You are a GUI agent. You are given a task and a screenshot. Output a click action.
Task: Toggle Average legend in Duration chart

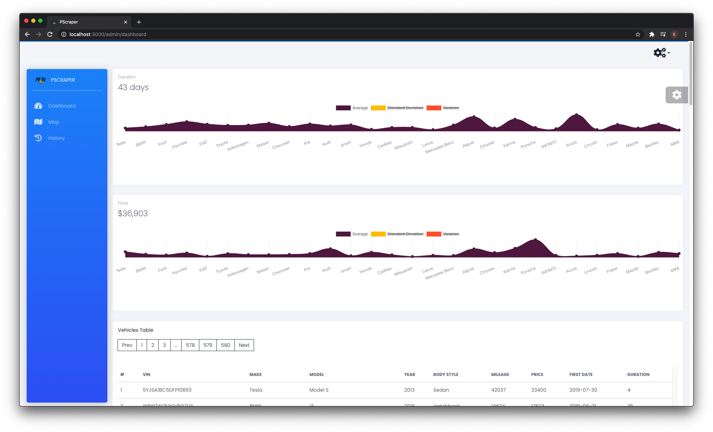(x=360, y=108)
